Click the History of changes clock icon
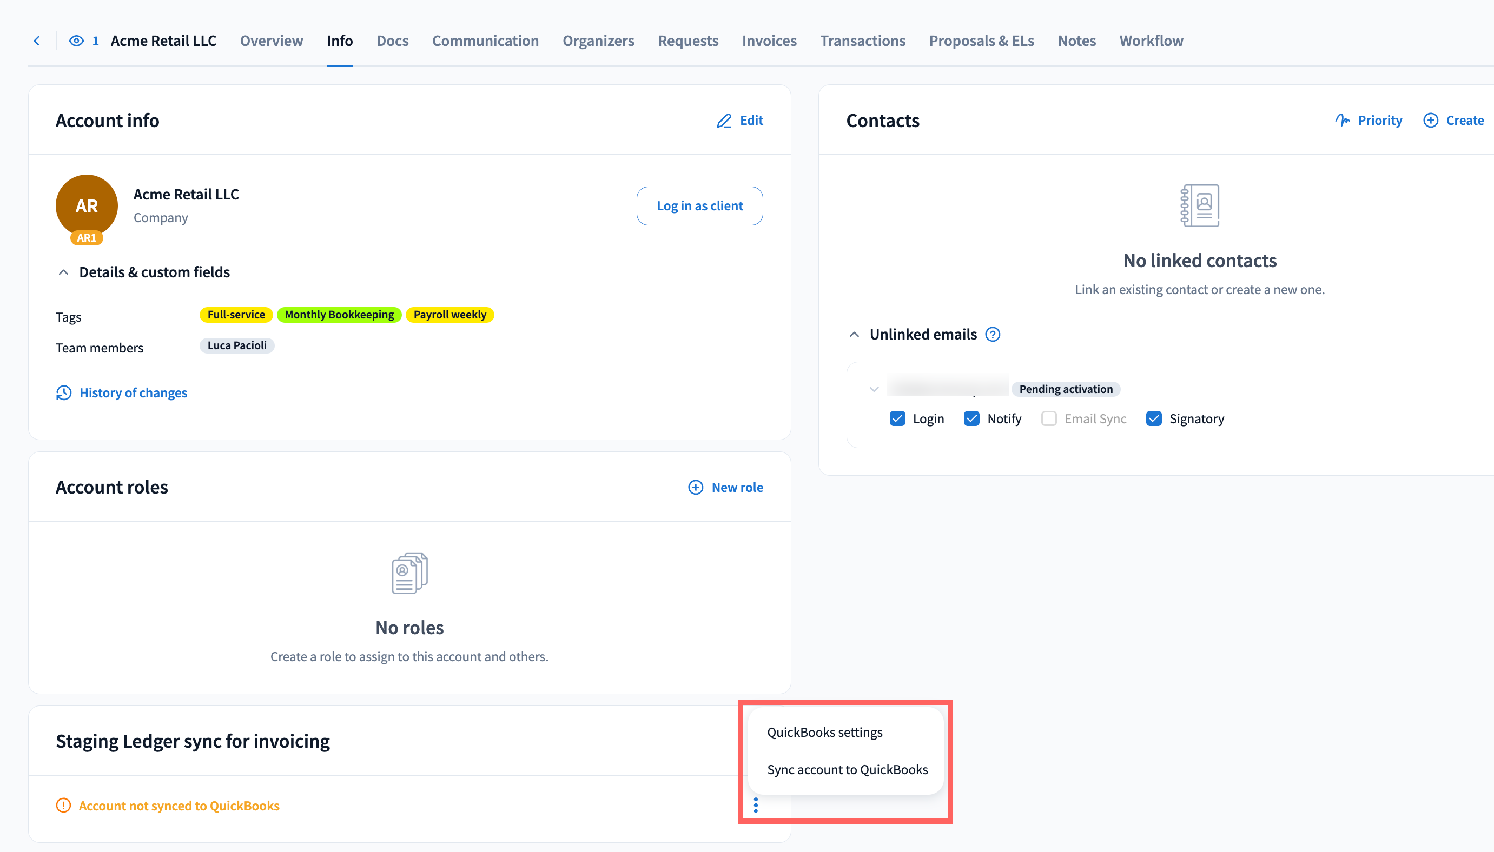Image resolution: width=1494 pixels, height=852 pixels. click(64, 392)
